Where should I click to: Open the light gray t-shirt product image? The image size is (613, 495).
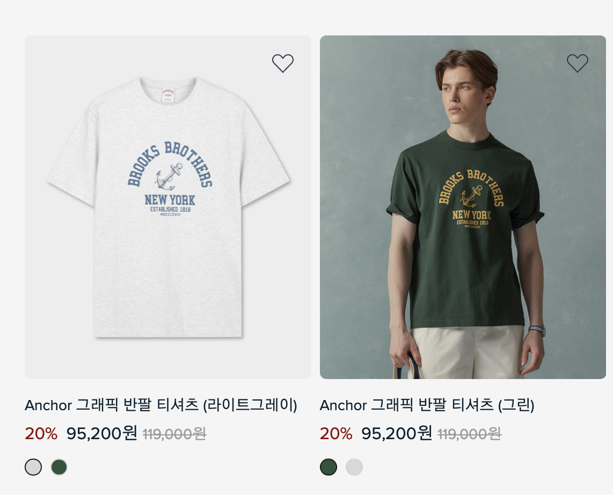(168, 207)
